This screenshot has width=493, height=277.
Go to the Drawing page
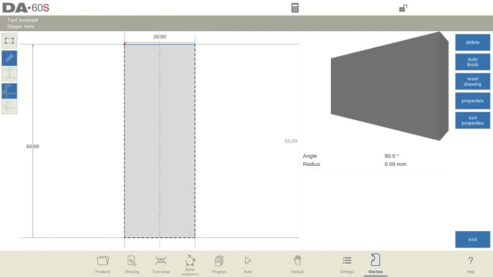click(x=132, y=264)
